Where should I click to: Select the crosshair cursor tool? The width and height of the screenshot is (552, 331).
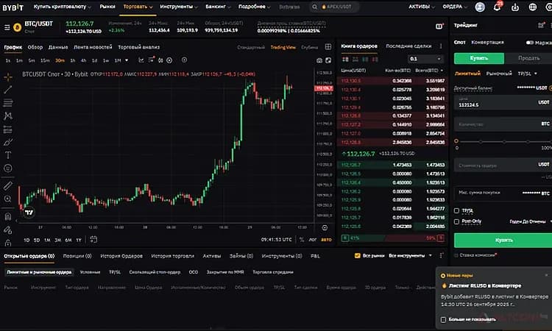click(8, 76)
